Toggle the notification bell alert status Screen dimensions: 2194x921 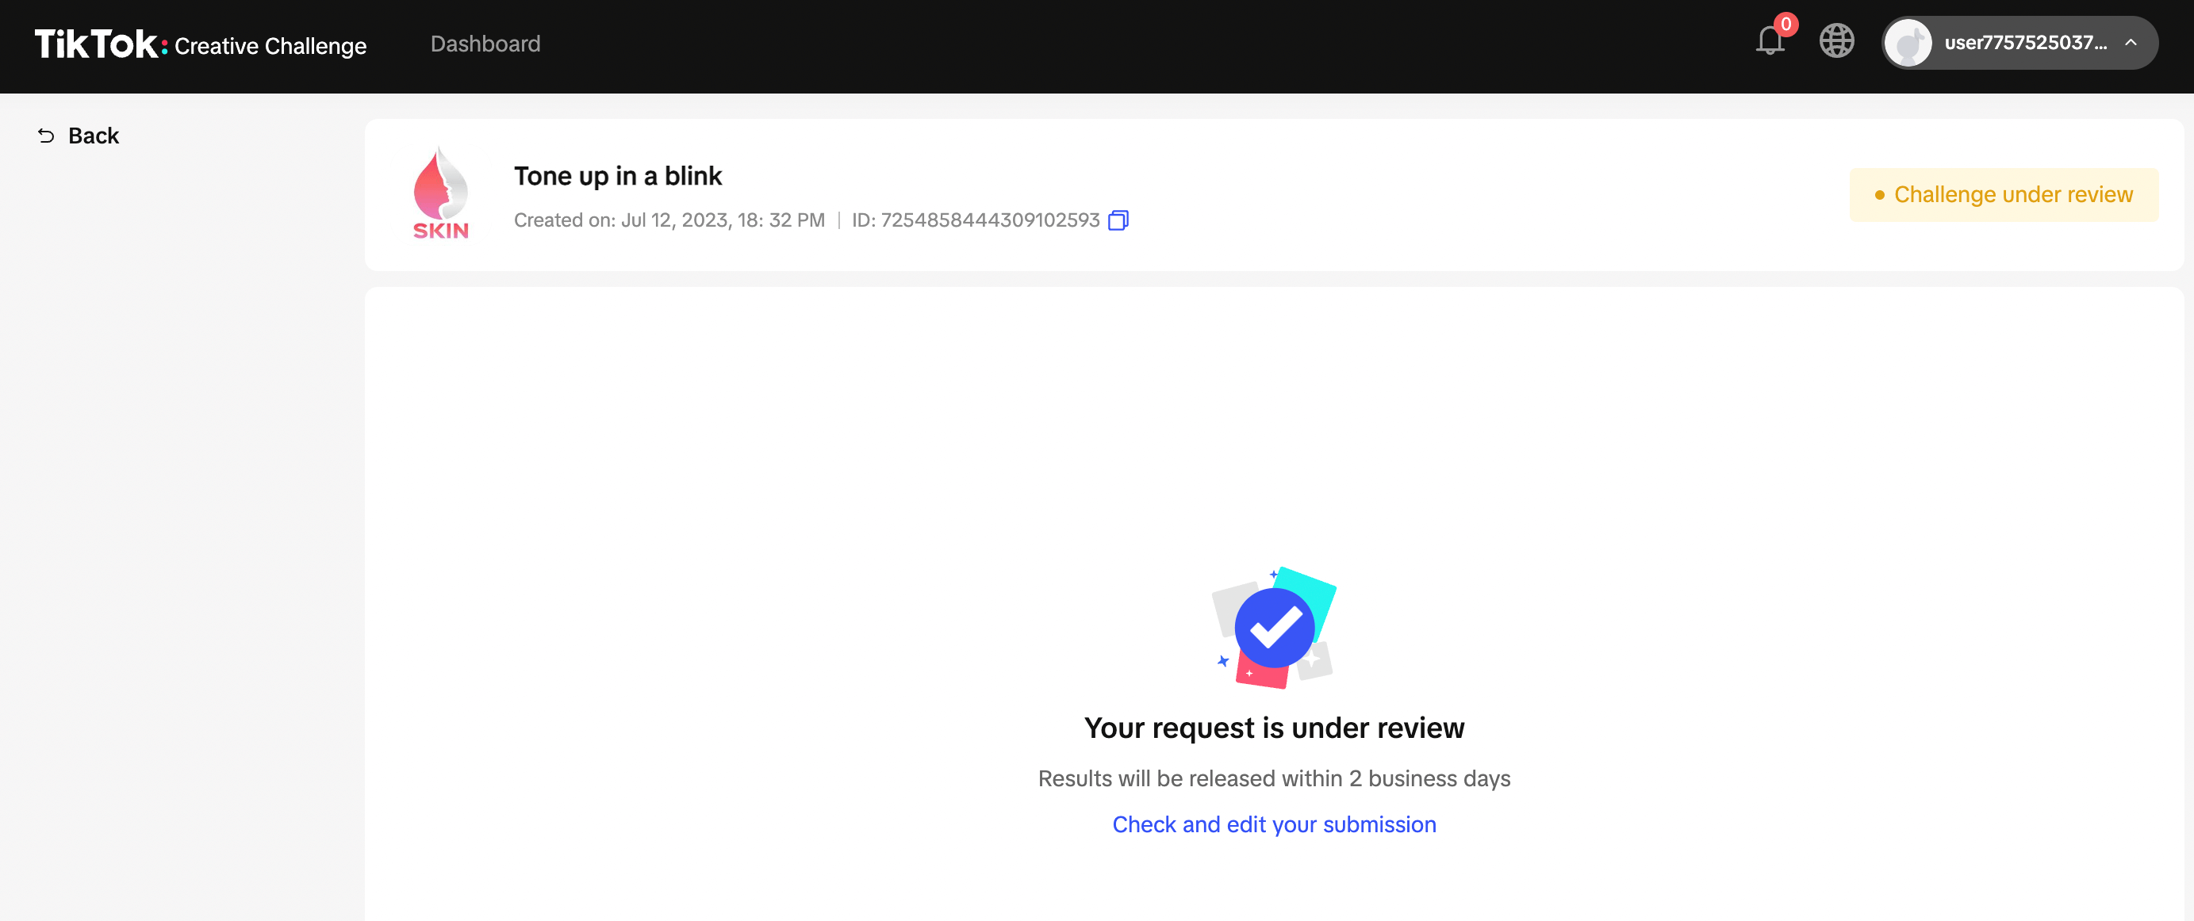(x=1770, y=42)
